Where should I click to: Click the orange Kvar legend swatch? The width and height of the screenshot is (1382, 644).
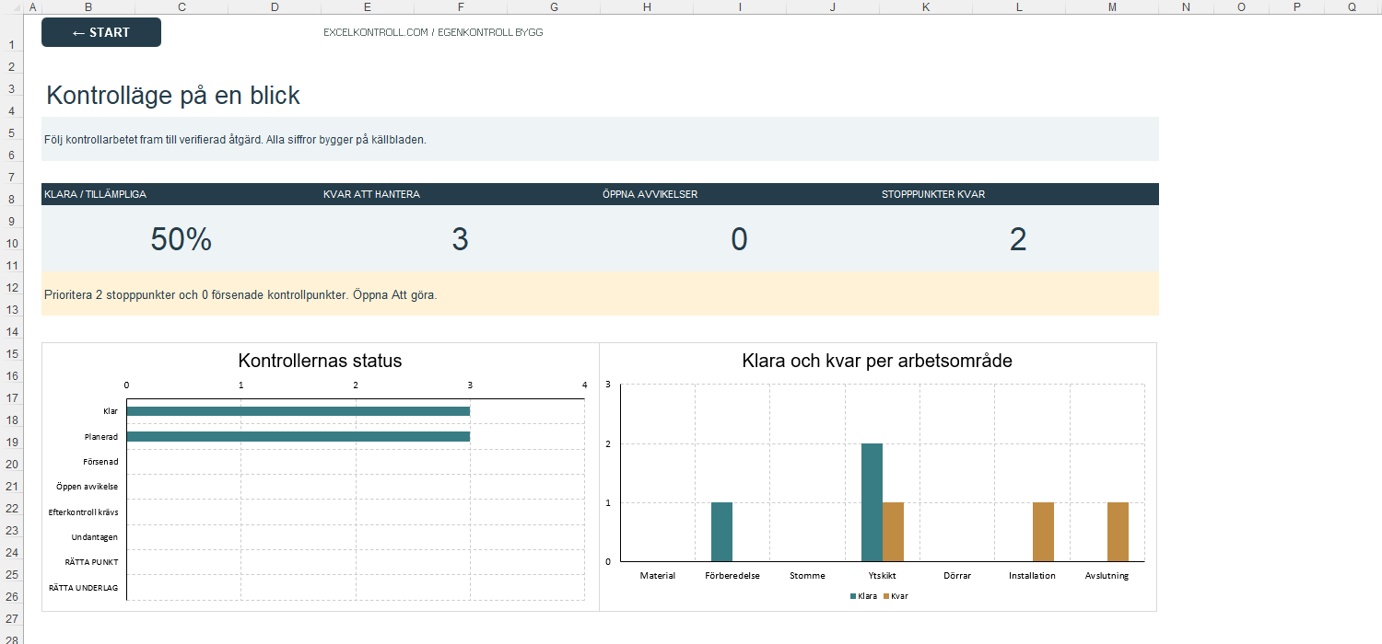[x=886, y=596]
